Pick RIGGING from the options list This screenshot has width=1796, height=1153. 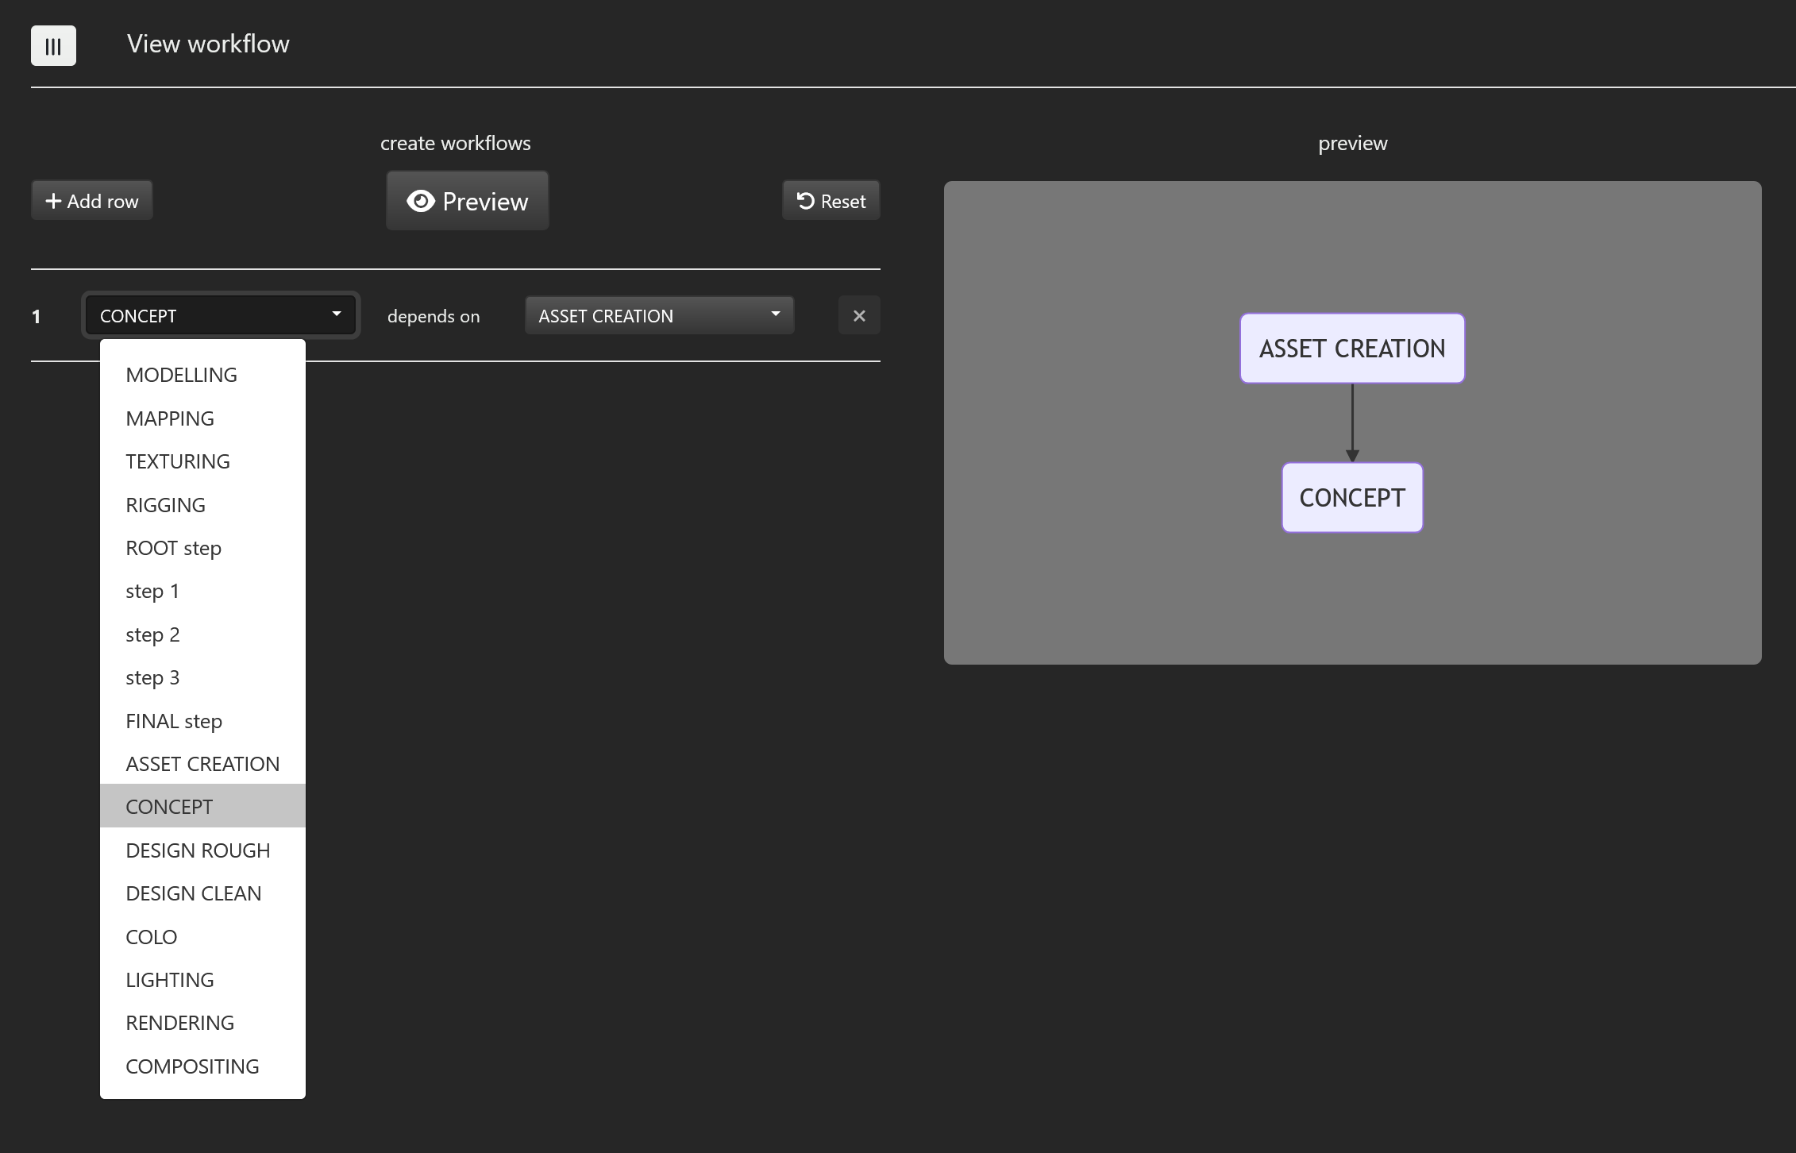click(x=165, y=505)
